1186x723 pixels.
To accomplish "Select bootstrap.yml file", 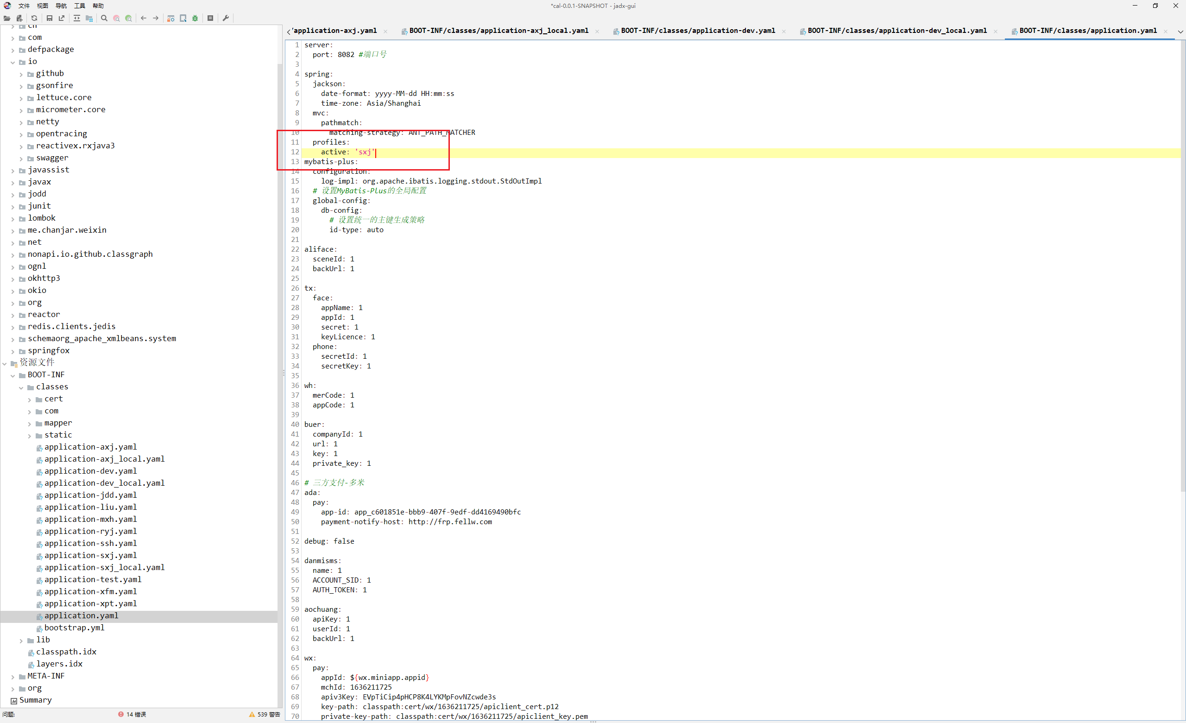I will click(74, 628).
